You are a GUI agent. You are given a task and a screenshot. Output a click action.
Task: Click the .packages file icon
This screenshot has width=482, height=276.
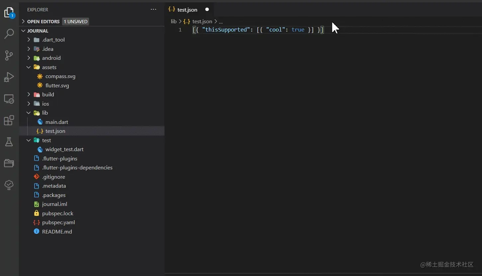[x=37, y=195]
